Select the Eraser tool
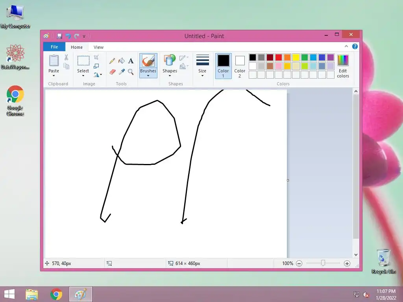Viewport: 403px width, 302px height. pyautogui.click(x=112, y=72)
